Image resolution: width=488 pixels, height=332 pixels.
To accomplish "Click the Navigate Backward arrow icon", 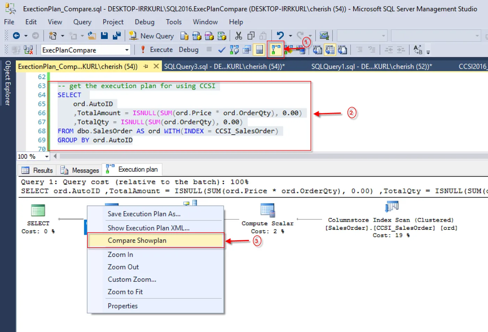I will 16,36.
